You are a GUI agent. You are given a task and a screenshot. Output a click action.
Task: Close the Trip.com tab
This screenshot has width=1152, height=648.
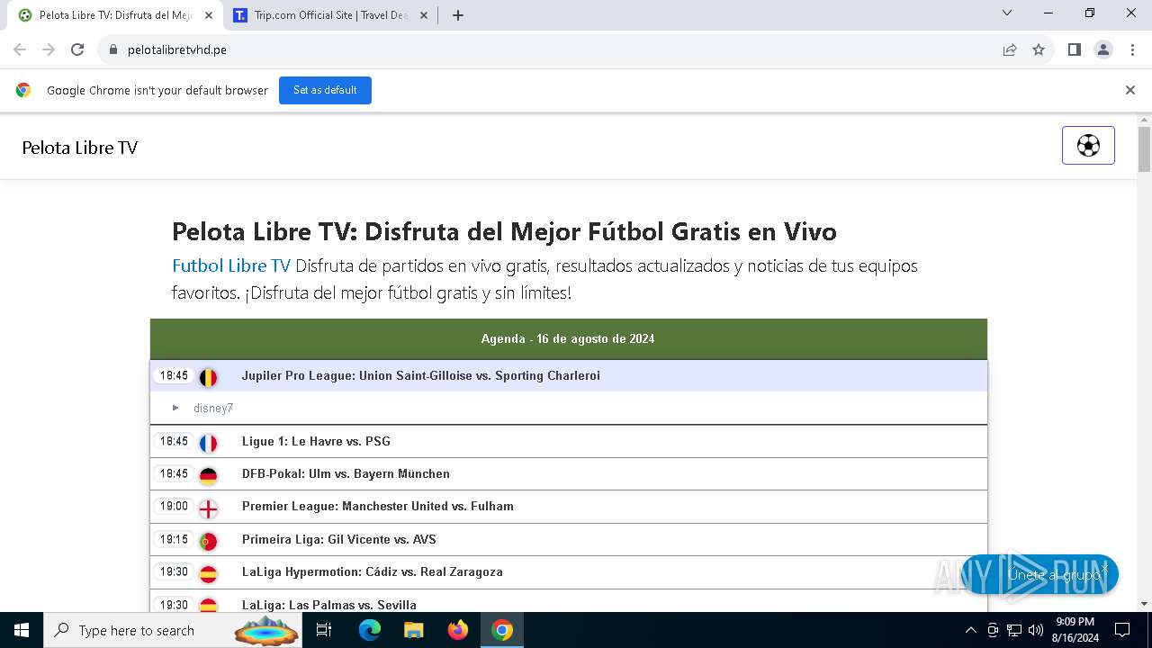point(424,15)
